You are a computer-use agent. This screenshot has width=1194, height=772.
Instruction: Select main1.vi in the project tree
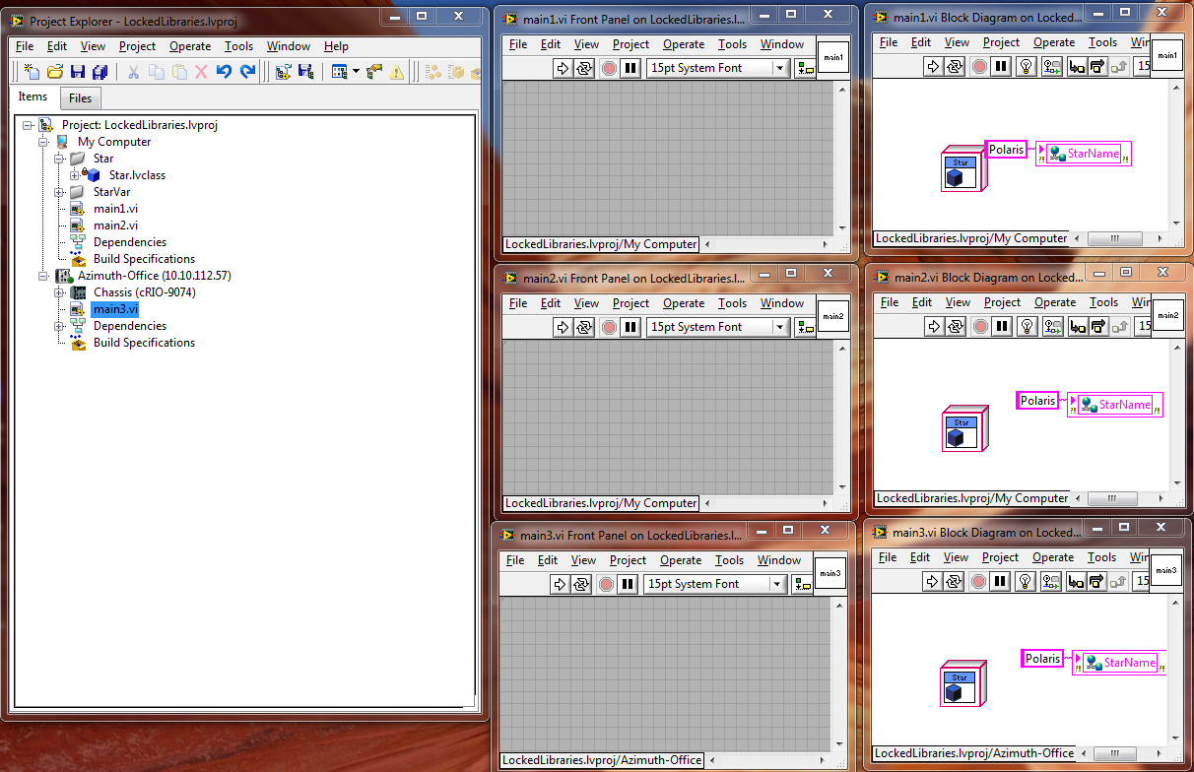(115, 209)
